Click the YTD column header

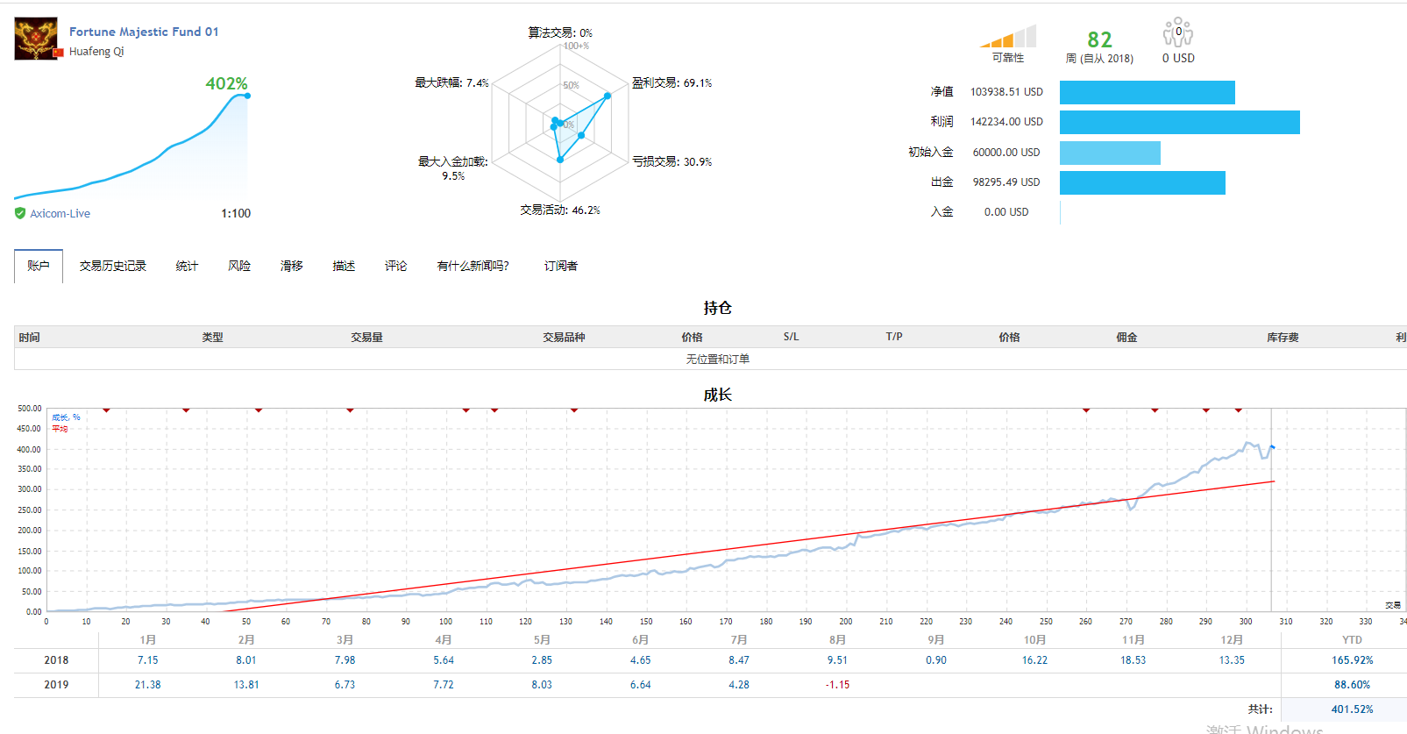pyautogui.click(x=1352, y=640)
